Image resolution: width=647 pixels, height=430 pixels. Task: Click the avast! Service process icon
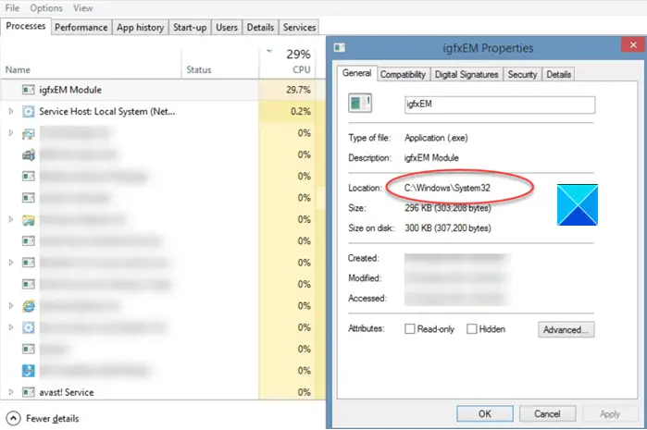tap(29, 392)
